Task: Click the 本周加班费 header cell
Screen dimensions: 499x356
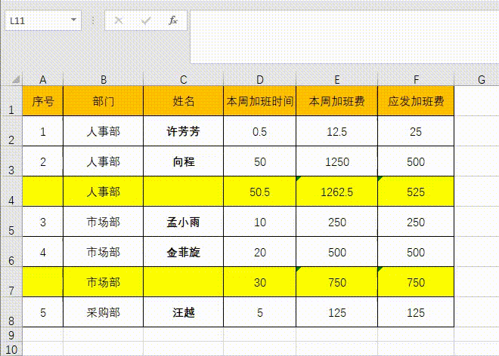Action: click(x=336, y=101)
